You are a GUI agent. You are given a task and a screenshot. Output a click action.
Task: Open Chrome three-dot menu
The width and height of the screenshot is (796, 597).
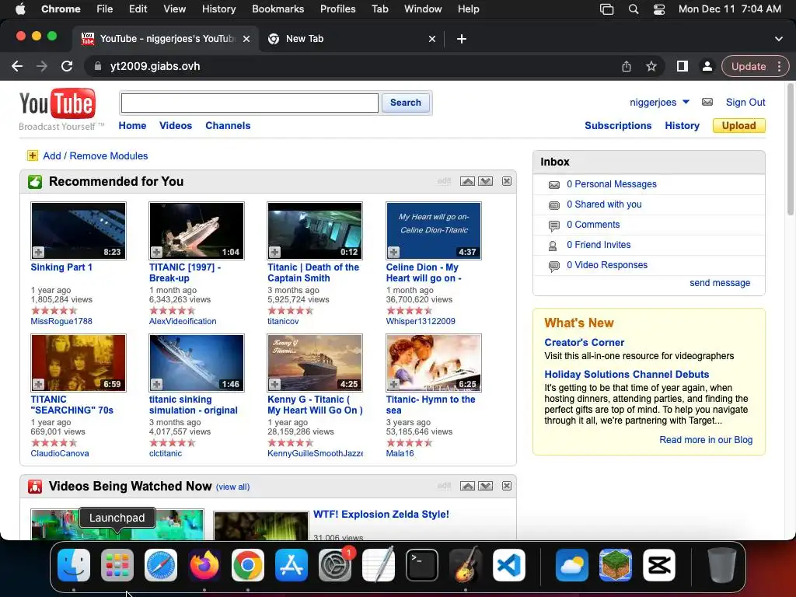tap(779, 66)
